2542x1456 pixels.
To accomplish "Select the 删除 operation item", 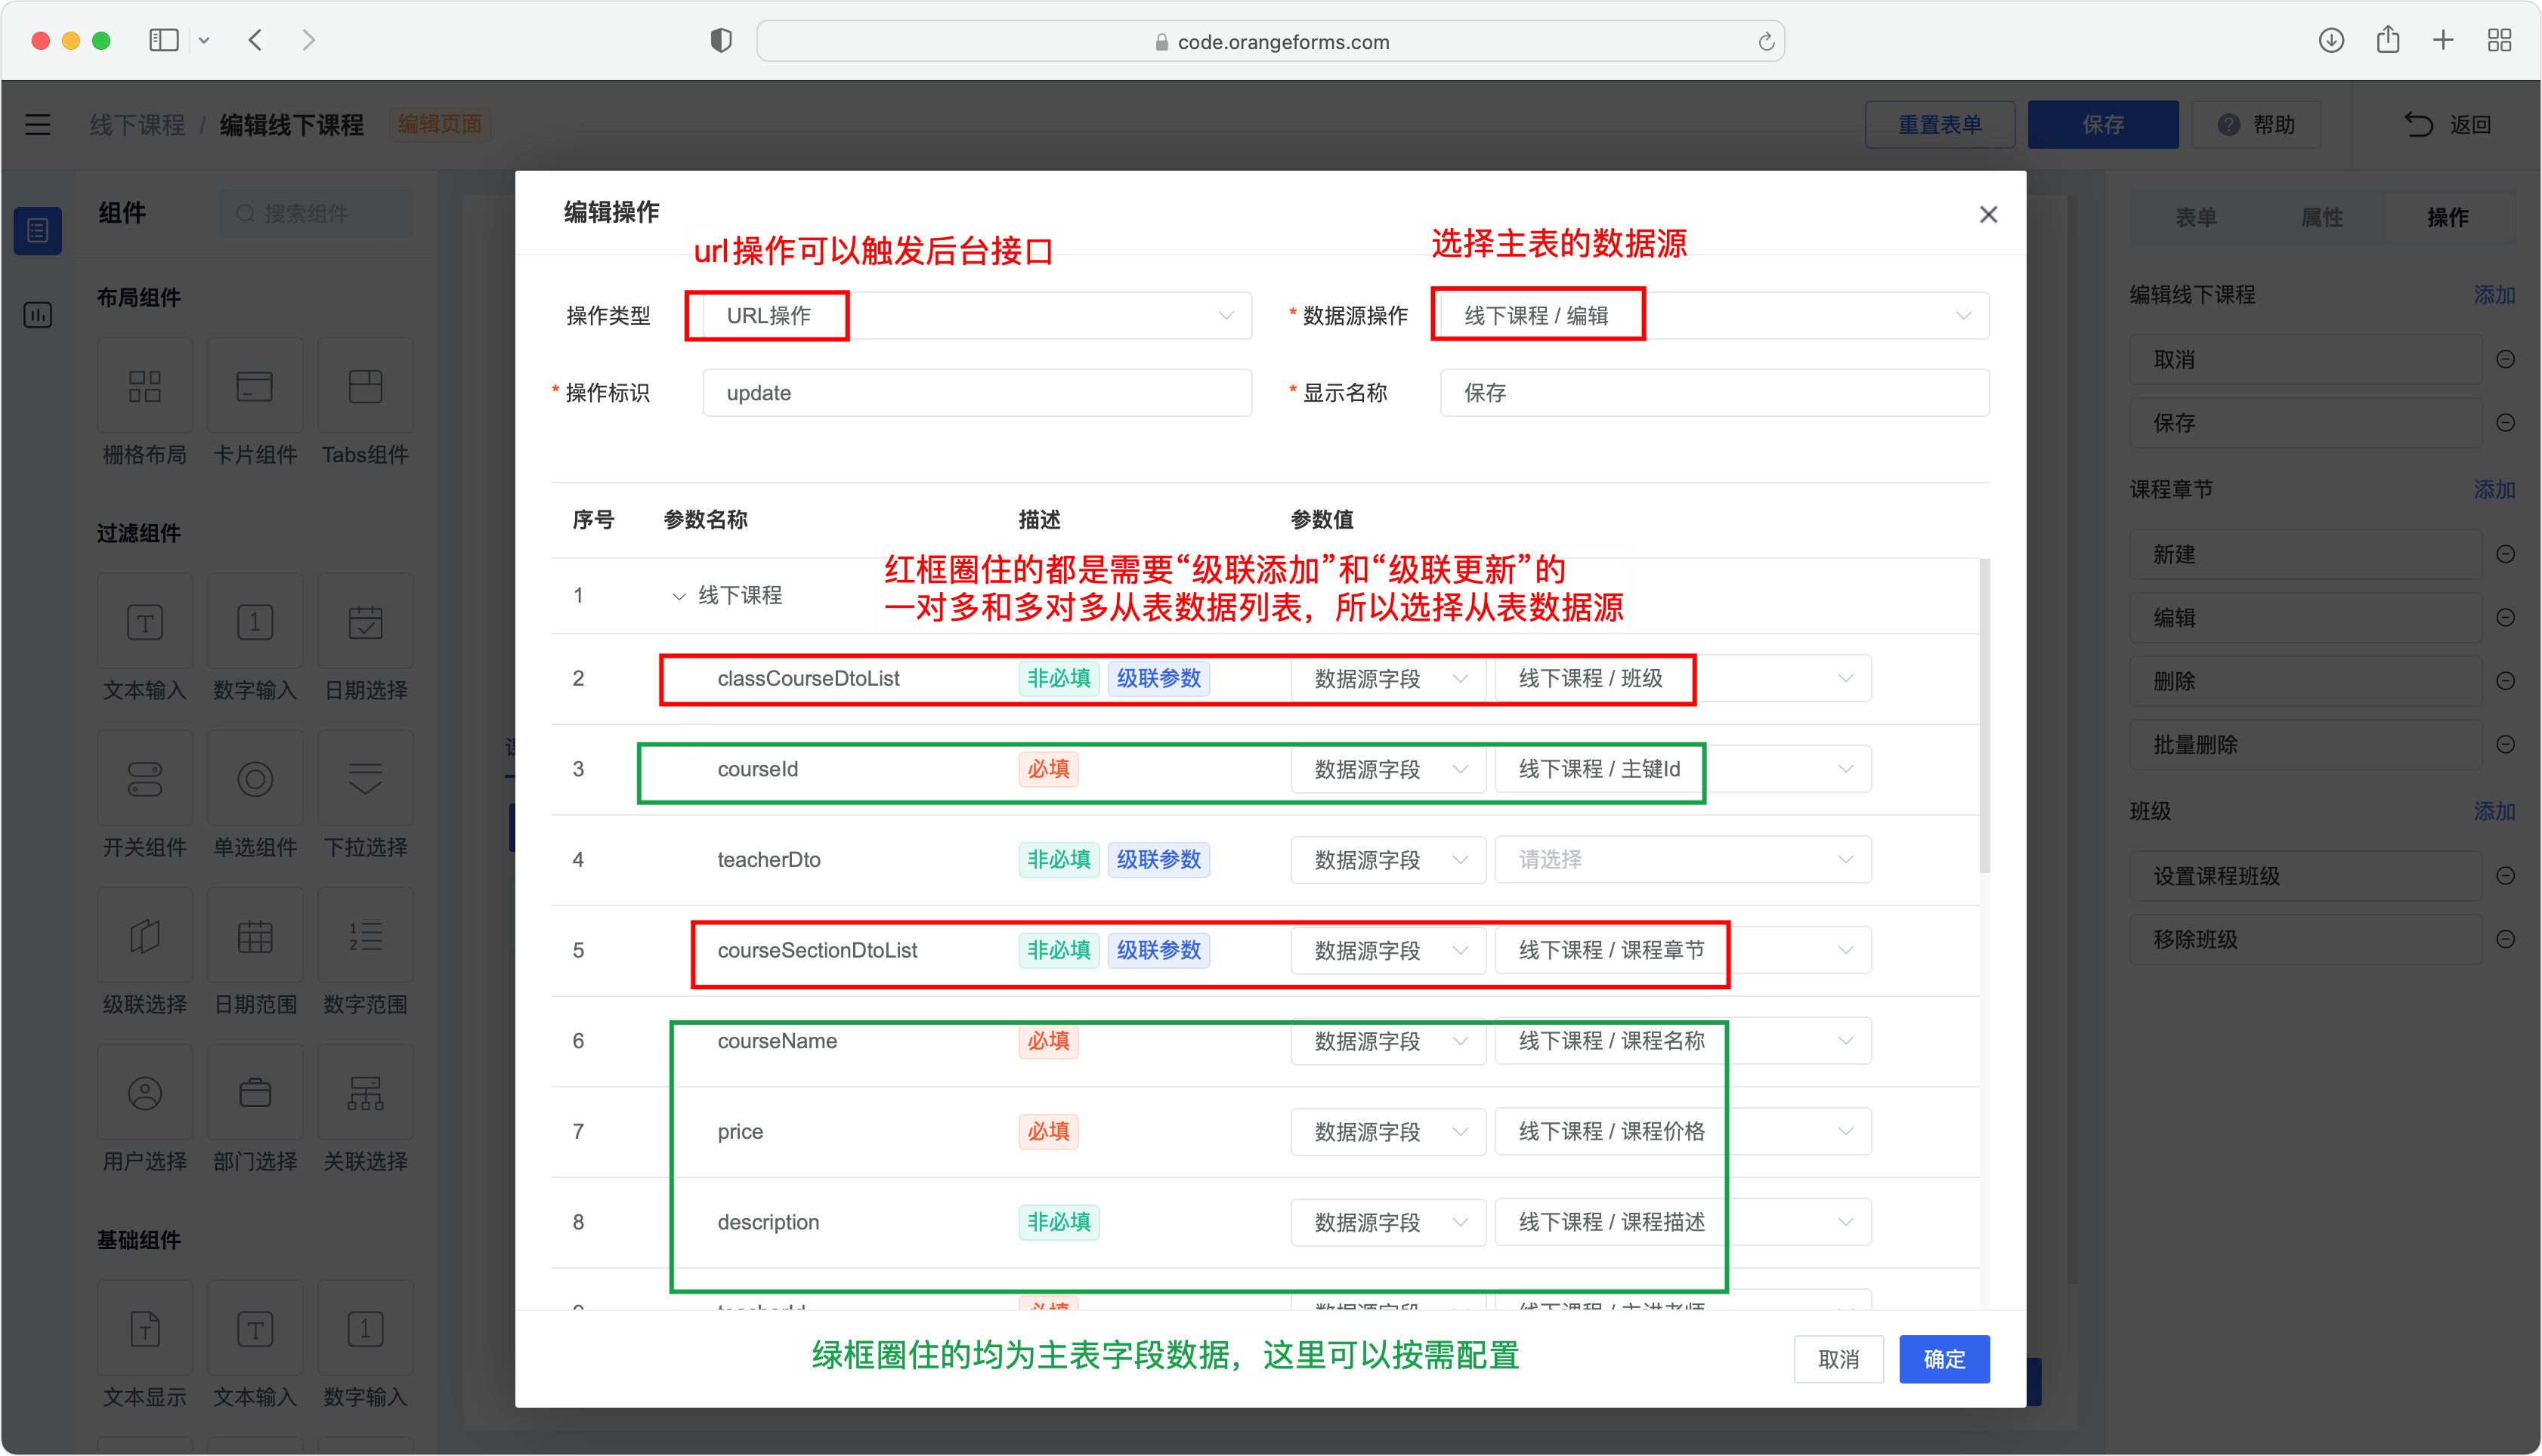I will (x=2305, y=682).
